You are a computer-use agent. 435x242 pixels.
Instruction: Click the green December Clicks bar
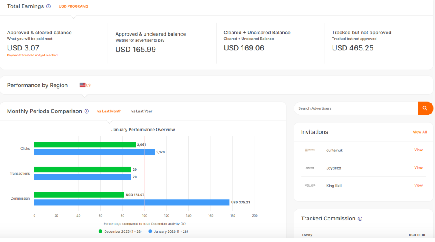click(85, 145)
